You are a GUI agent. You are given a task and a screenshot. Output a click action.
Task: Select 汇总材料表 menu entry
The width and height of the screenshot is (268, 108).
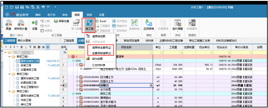click(99, 65)
